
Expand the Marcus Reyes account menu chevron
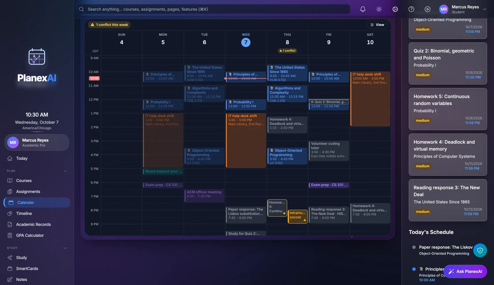[485, 9]
